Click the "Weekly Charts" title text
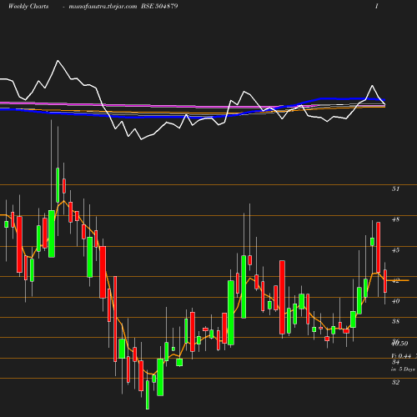The image size is (417, 417). [28, 6]
